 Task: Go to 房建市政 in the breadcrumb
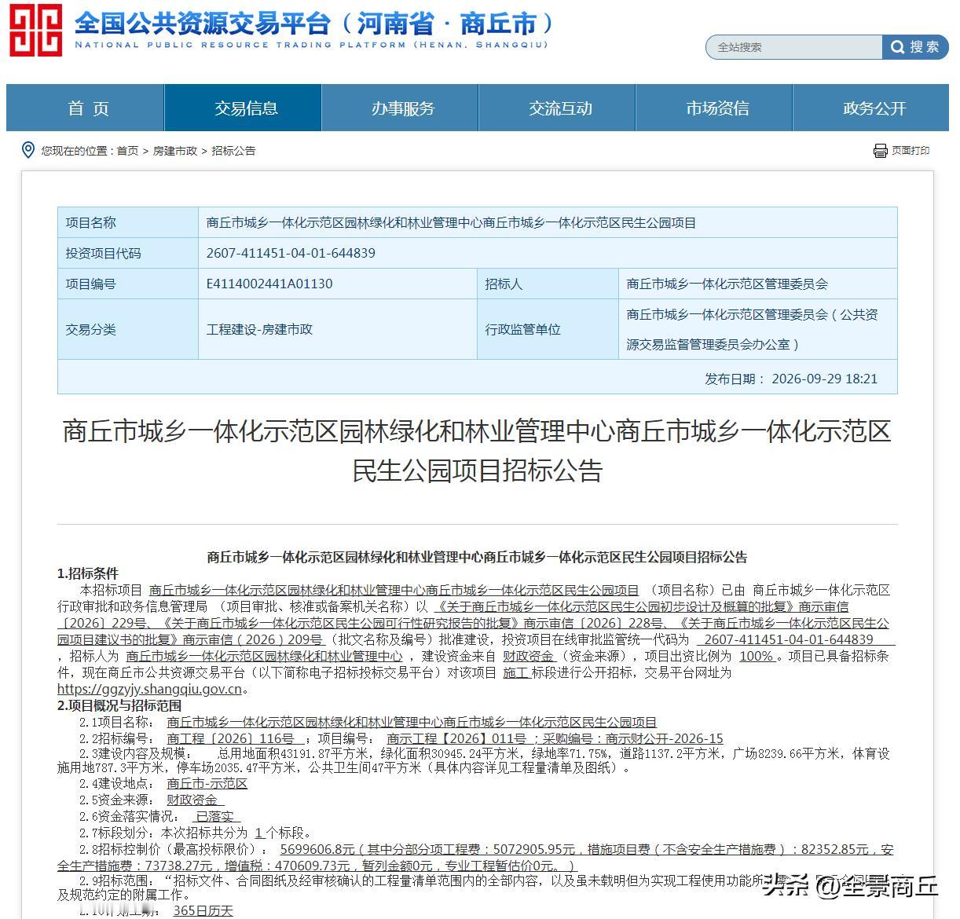tap(175, 151)
